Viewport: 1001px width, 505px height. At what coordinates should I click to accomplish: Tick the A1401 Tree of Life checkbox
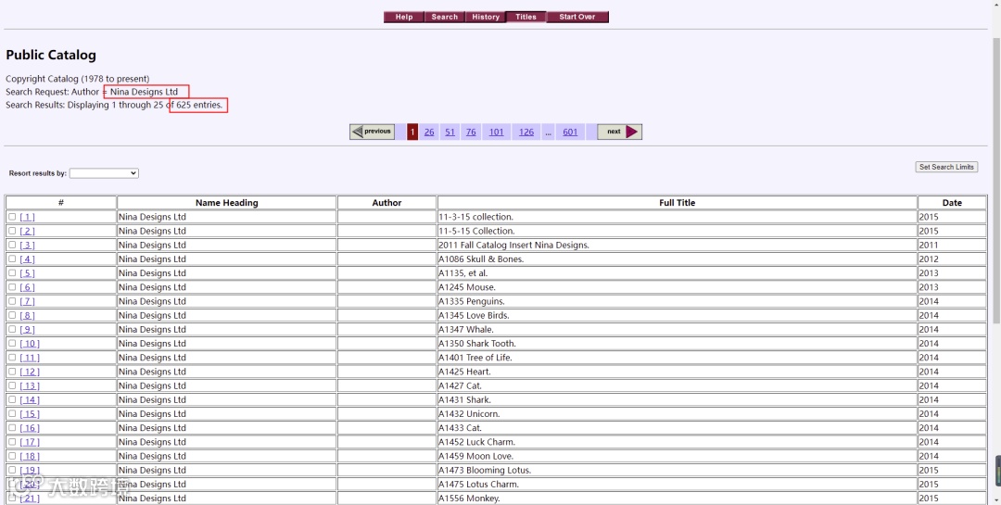tap(12, 358)
